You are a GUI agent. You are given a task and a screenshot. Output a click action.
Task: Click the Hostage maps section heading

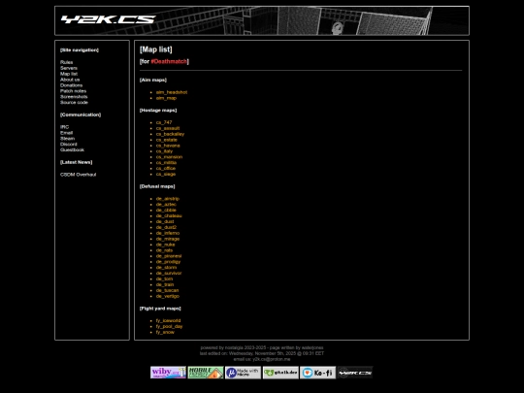pyautogui.click(x=158, y=111)
